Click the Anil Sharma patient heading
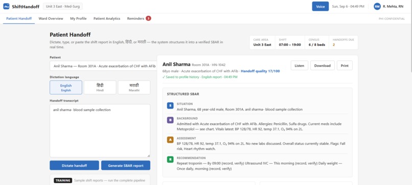The height and width of the screenshot is (185, 412). click(x=176, y=64)
